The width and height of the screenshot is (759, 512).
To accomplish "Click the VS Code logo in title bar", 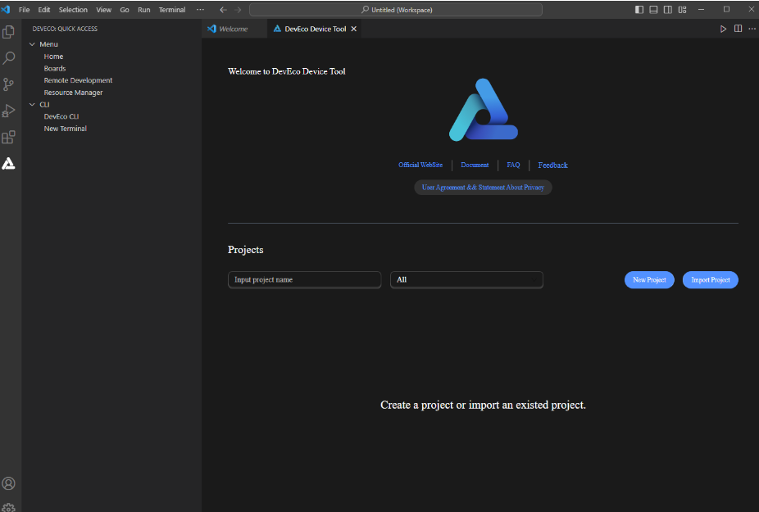I will 6,10.
